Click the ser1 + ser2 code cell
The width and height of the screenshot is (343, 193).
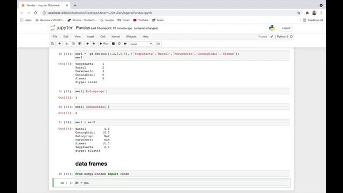[x=182, y=122]
